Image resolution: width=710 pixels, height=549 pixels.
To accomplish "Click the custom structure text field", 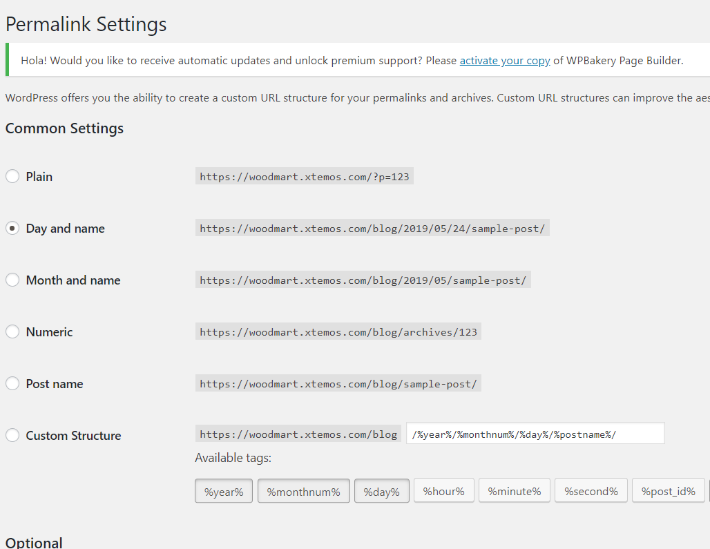I will (535, 434).
